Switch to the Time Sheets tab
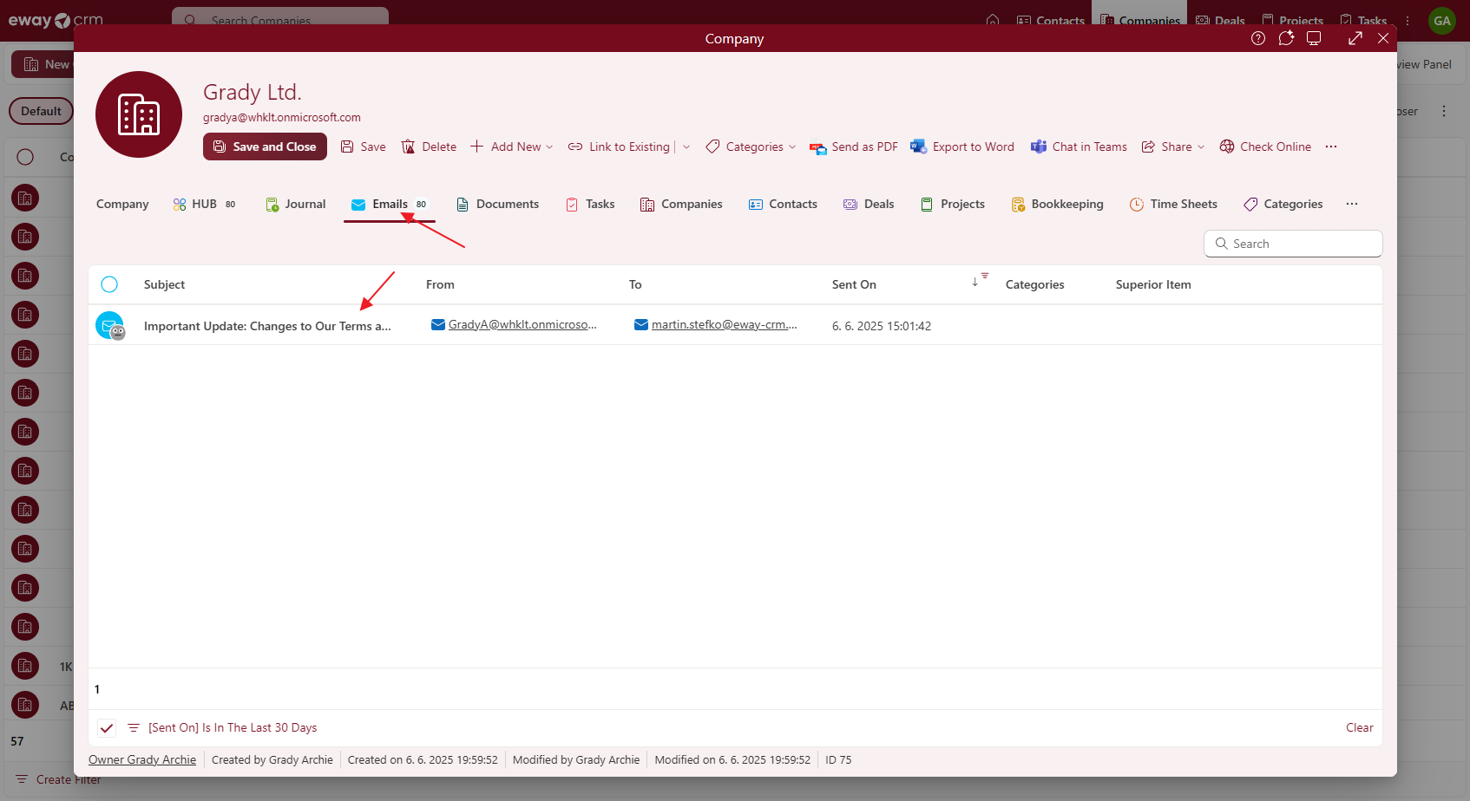1470x801 pixels. [1173, 204]
